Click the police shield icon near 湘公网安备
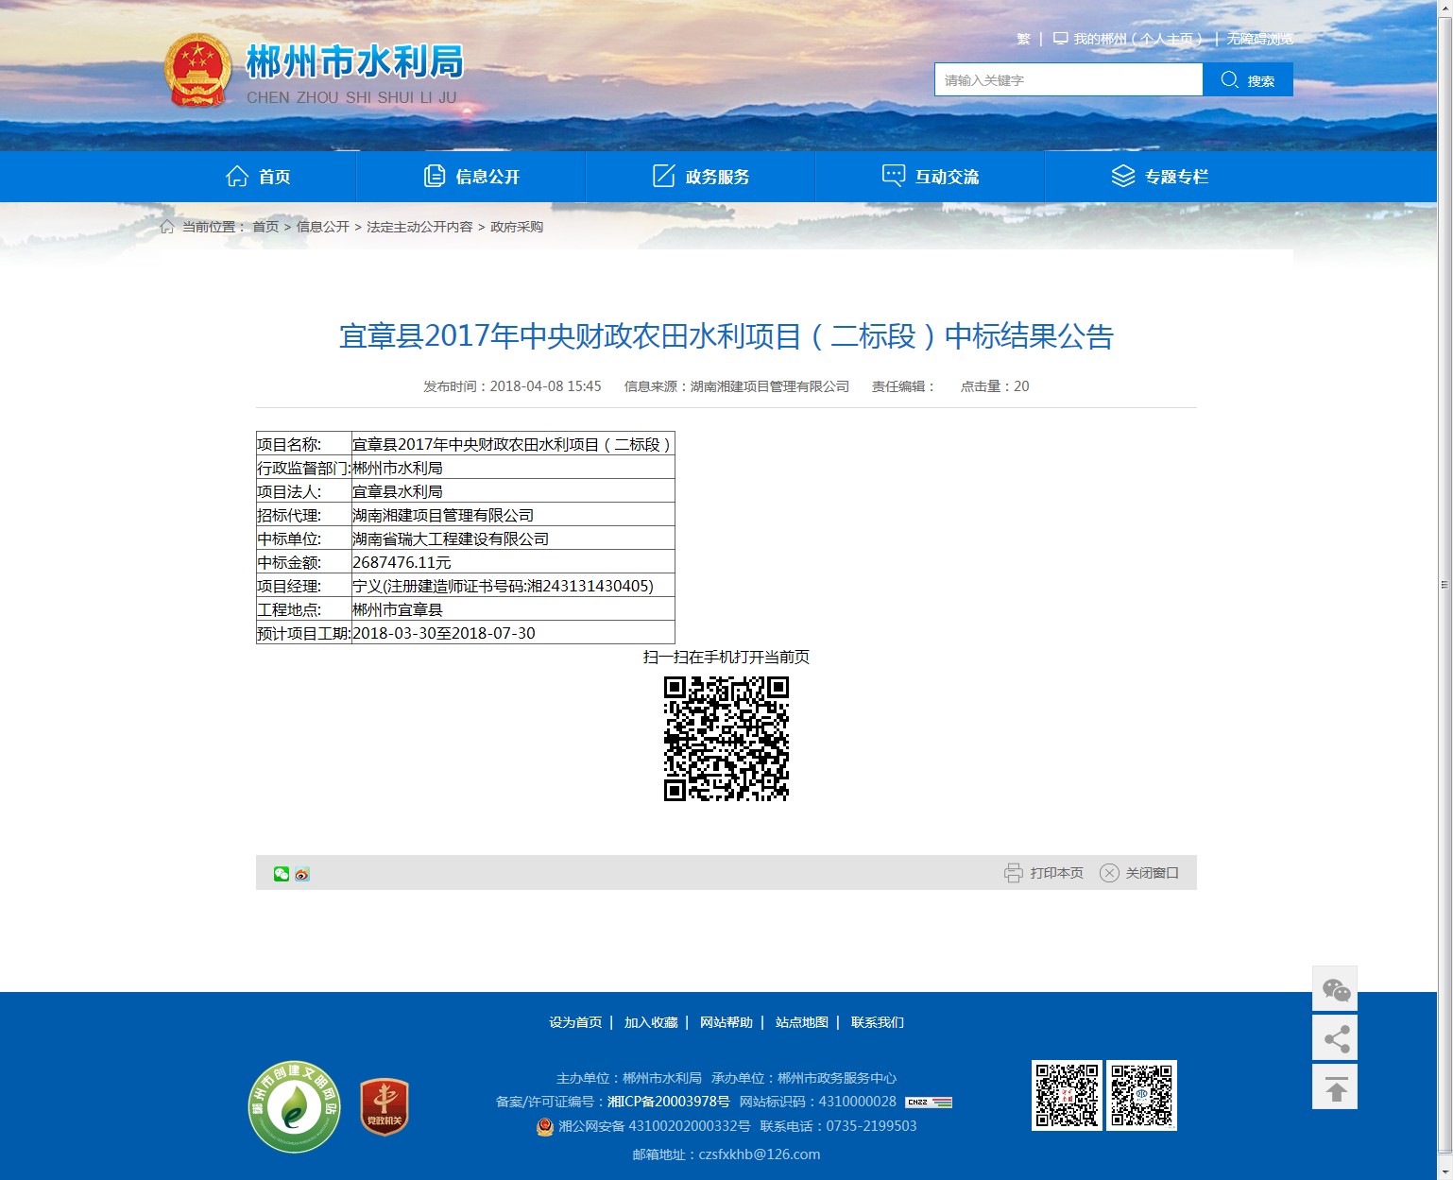This screenshot has height=1180, width=1453. coord(545,1126)
